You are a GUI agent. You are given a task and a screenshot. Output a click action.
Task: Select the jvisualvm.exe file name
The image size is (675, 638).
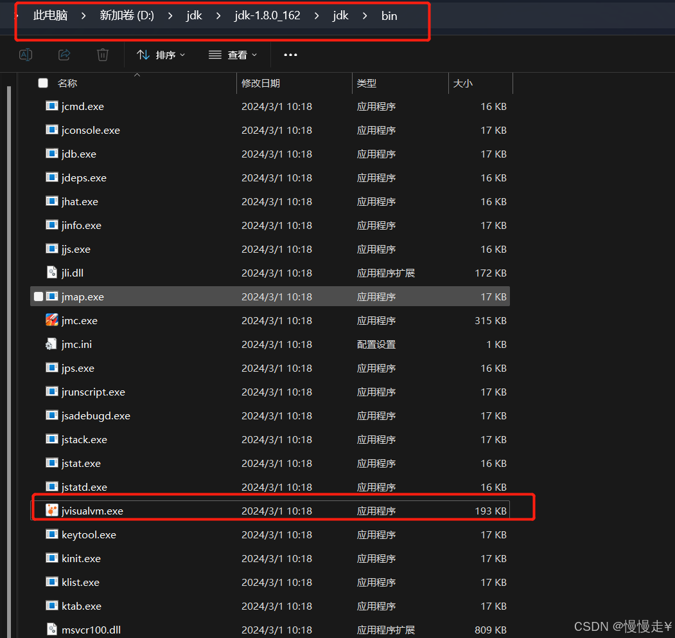point(92,511)
